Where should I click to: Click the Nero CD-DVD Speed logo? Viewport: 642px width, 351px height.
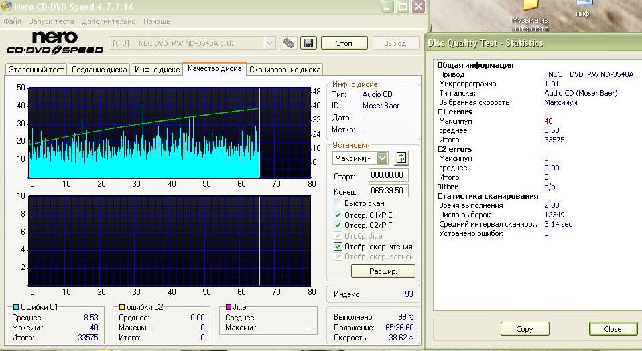point(55,43)
